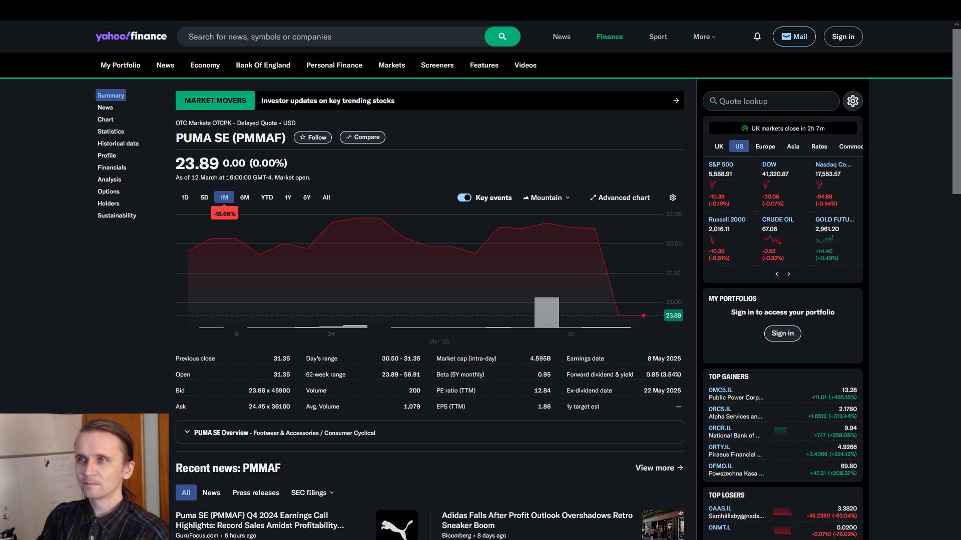
Task: Follow PUMA SE with star button
Action: point(312,137)
